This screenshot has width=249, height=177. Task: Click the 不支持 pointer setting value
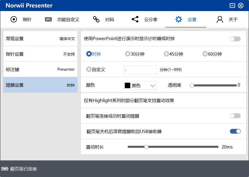(x=69, y=54)
